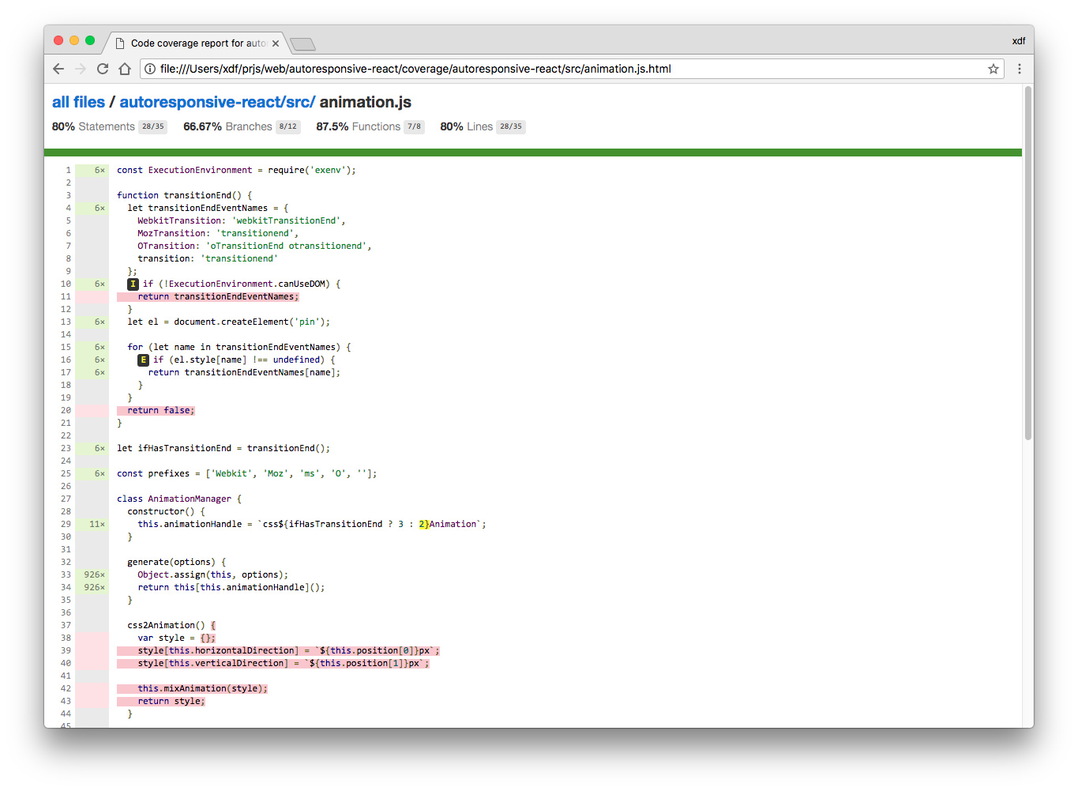Open the Chrome three-dot menu
The height and width of the screenshot is (791, 1078).
(x=1019, y=69)
